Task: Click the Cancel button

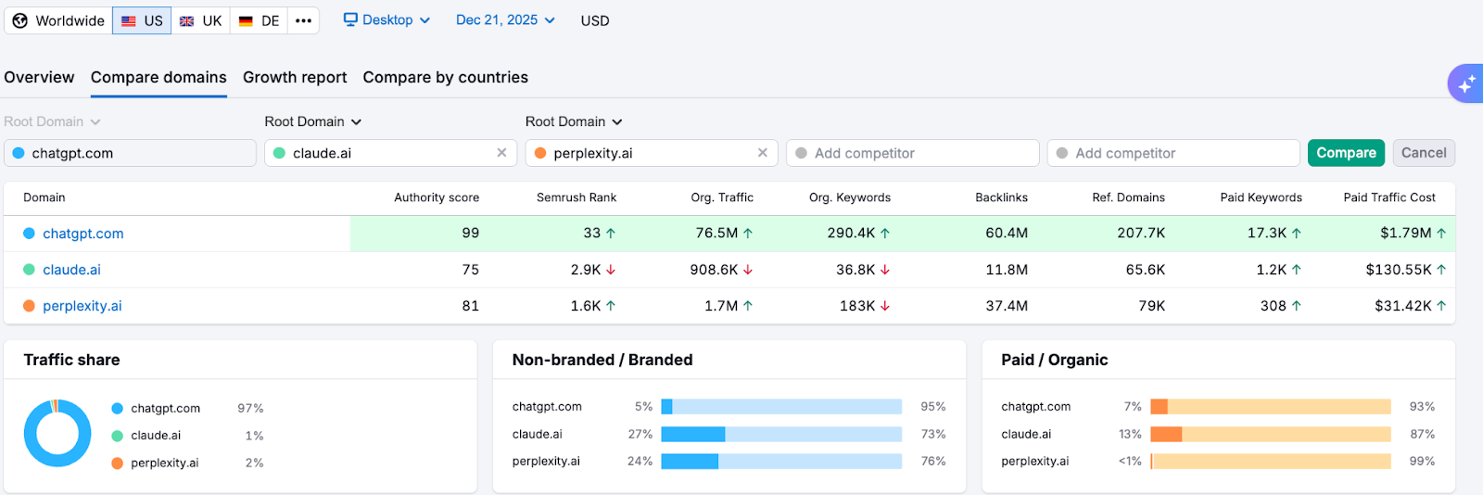Action: click(x=1424, y=153)
